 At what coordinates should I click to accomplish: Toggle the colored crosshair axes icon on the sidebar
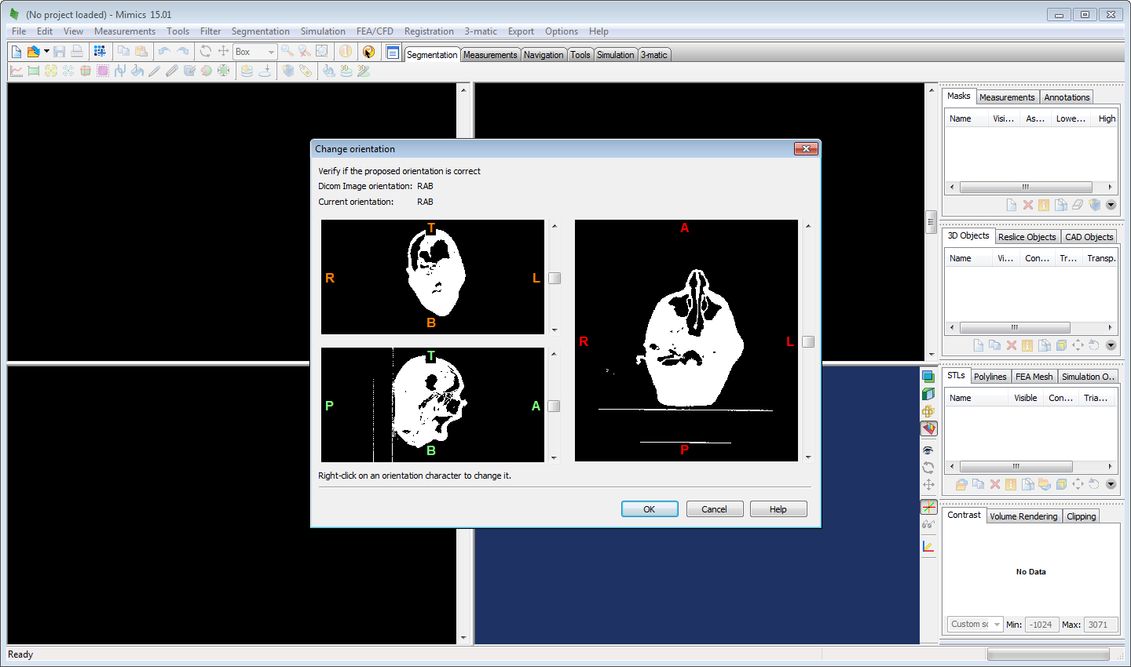click(x=928, y=507)
